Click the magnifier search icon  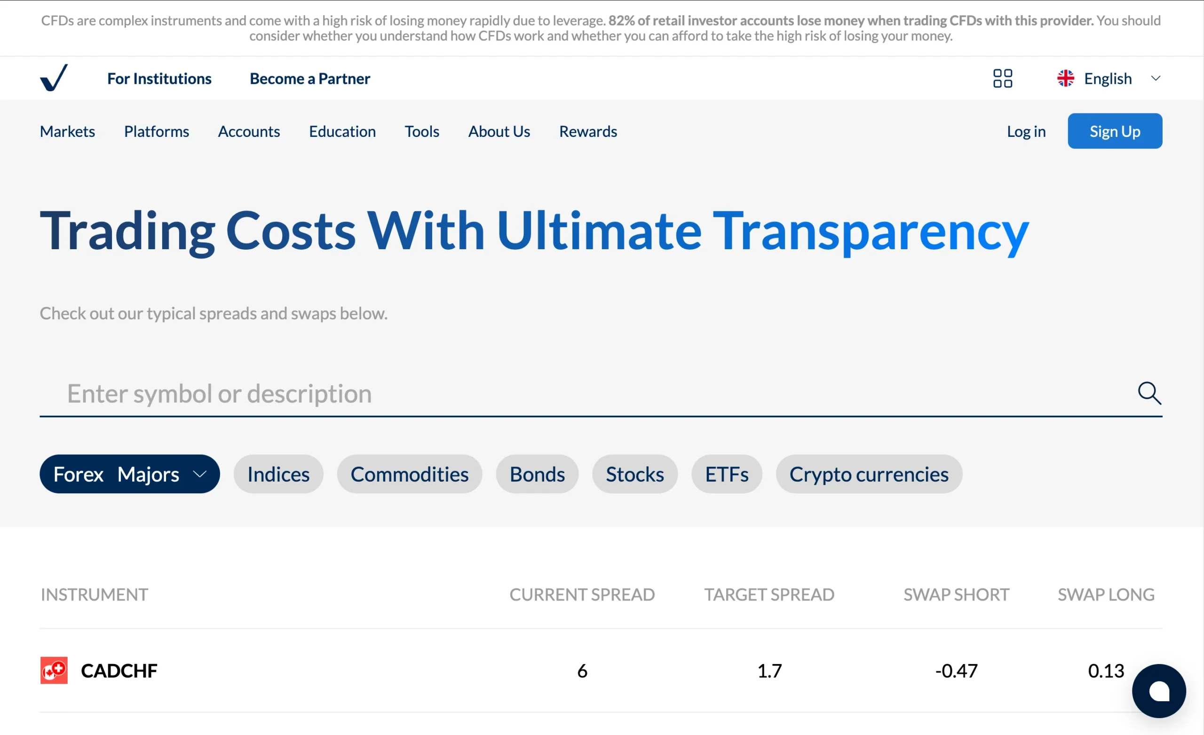(x=1149, y=393)
